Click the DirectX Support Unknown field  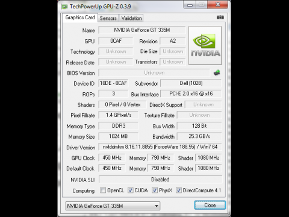(203, 104)
